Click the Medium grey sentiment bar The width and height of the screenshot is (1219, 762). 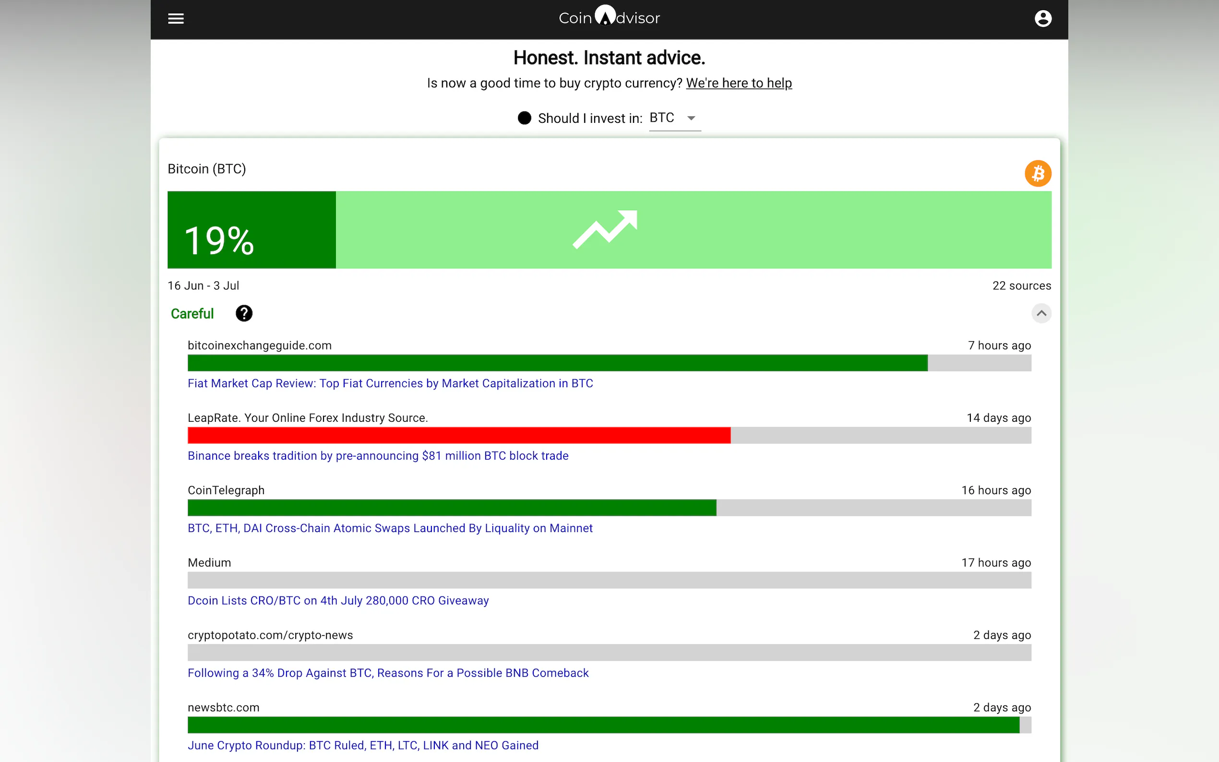[x=609, y=580]
